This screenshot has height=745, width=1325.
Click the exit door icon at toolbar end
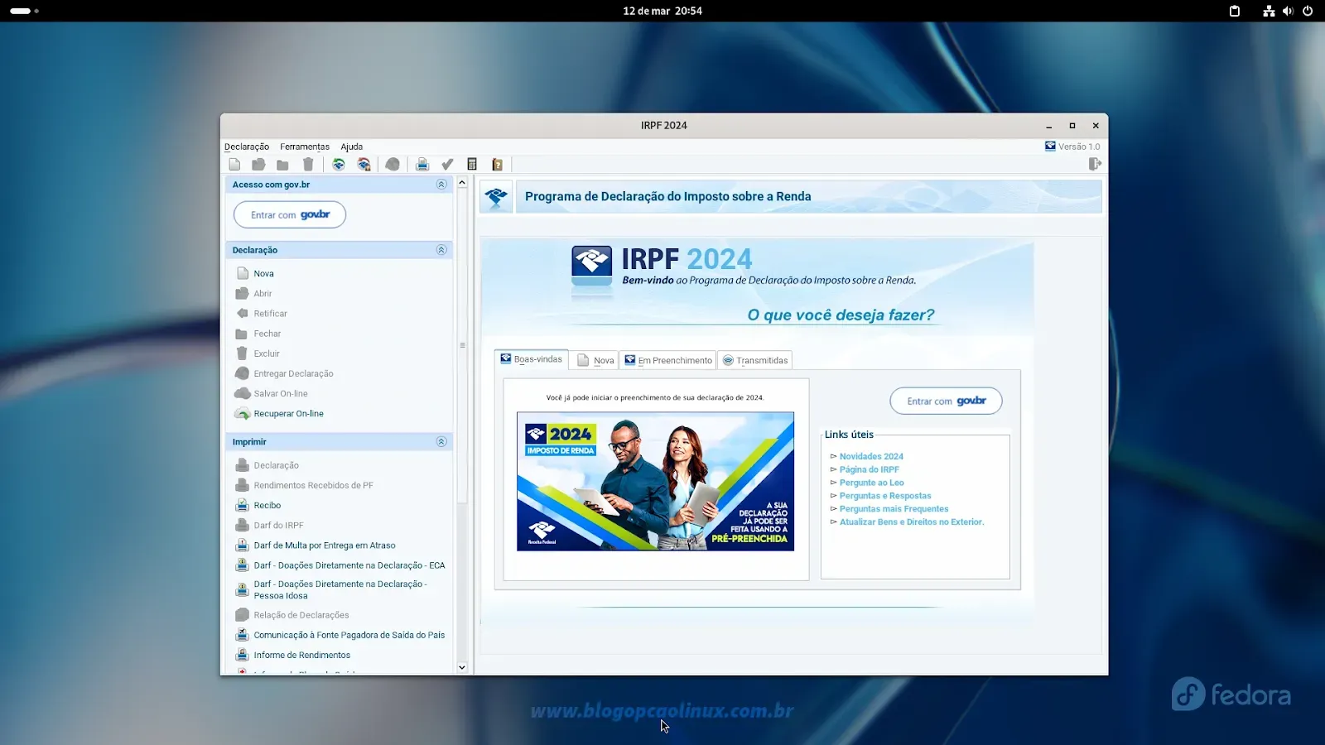[1095, 164]
